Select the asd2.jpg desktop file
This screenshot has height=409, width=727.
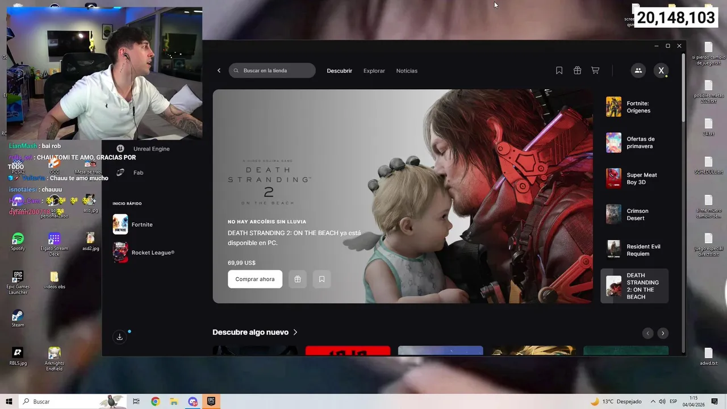[90, 241]
